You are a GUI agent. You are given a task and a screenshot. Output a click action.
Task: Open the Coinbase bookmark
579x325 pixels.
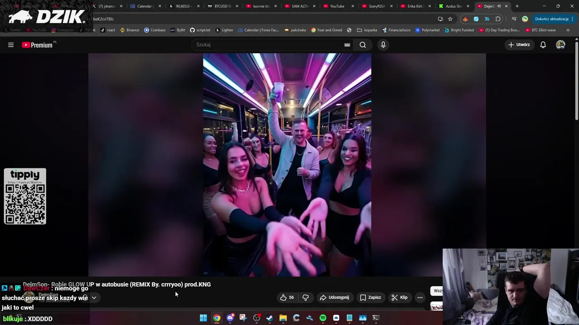pyautogui.click(x=155, y=30)
